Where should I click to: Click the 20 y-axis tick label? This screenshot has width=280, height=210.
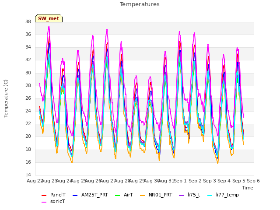pos(28,136)
